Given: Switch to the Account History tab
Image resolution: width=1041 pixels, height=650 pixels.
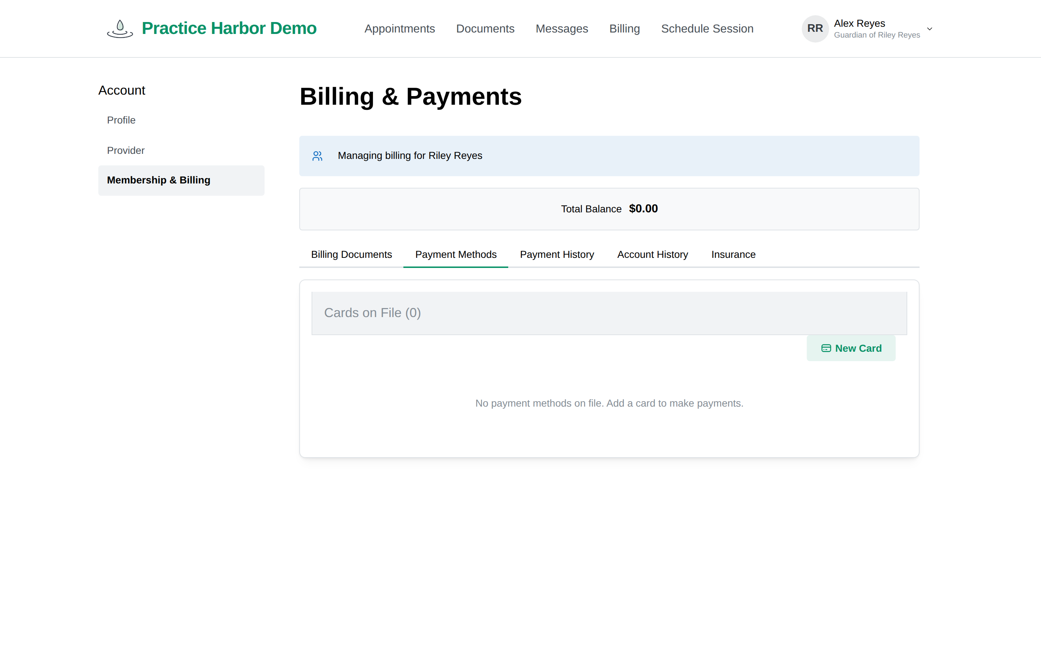Looking at the screenshot, I should [x=652, y=255].
